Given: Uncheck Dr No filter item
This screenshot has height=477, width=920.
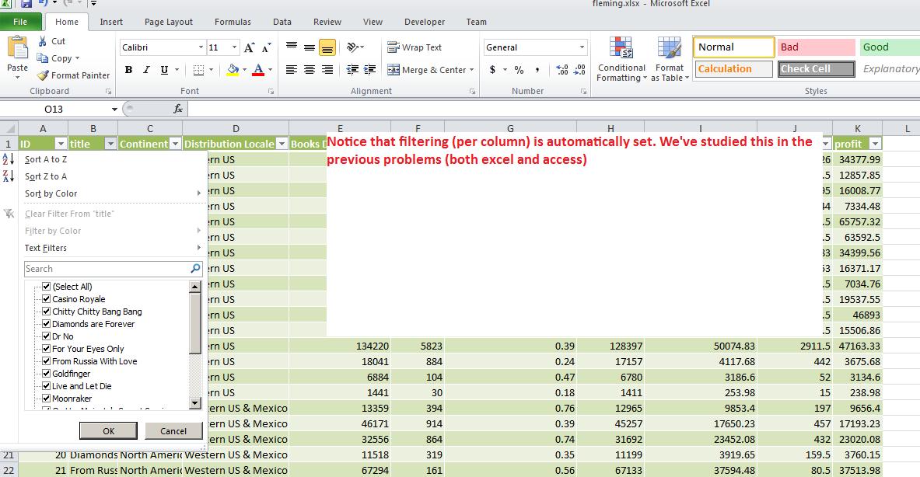Looking at the screenshot, I should (47, 336).
